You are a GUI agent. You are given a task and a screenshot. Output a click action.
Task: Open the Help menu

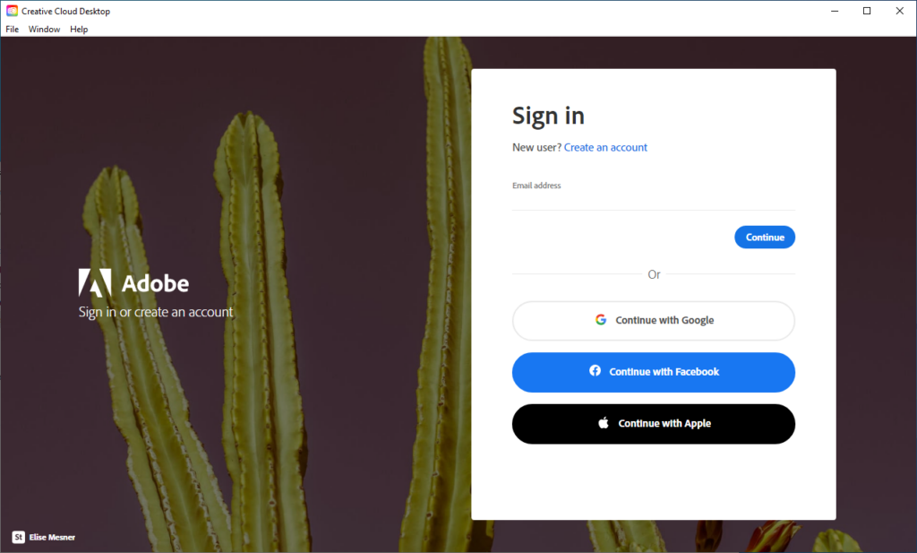pyautogui.click(x=79, y=30)
